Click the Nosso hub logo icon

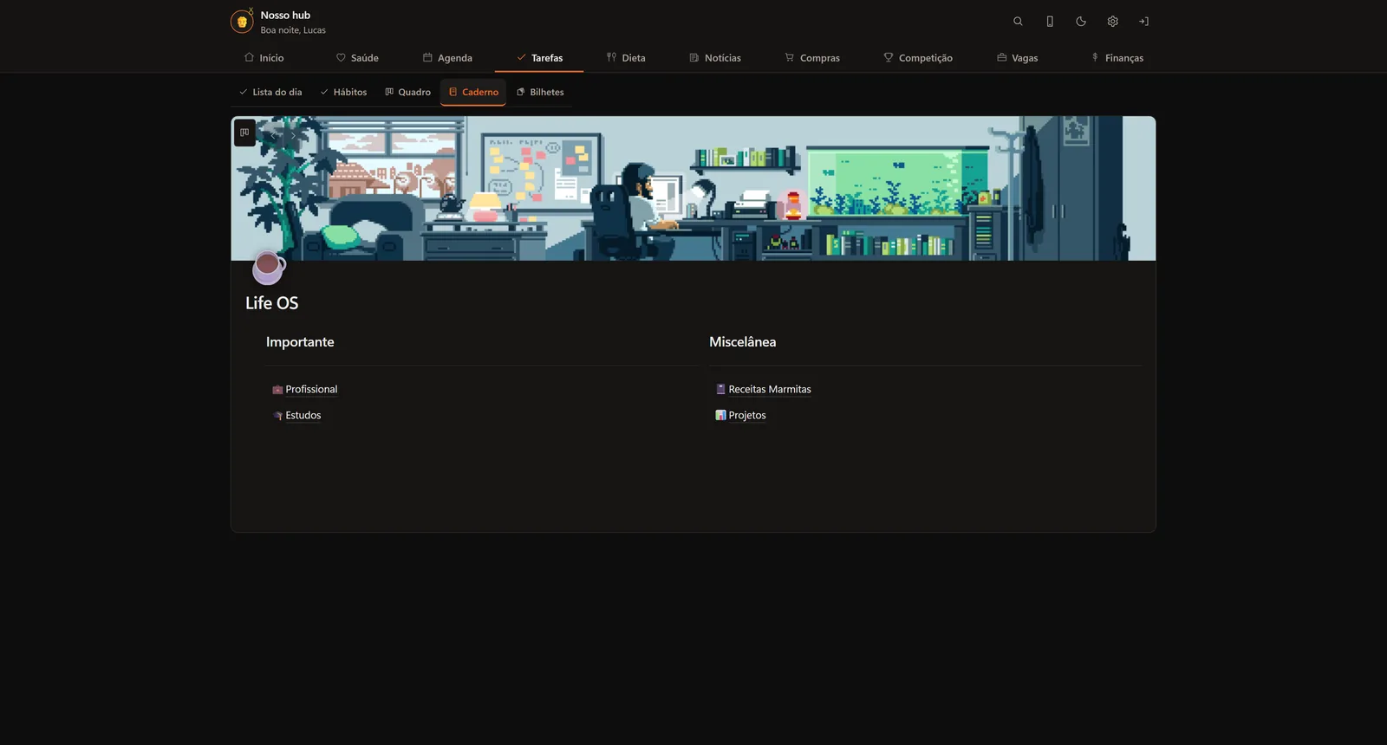click(x=242, y=21)
